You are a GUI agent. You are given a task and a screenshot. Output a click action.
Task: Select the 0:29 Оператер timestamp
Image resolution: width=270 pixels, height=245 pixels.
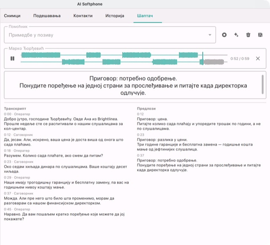[x=17, y=178]
